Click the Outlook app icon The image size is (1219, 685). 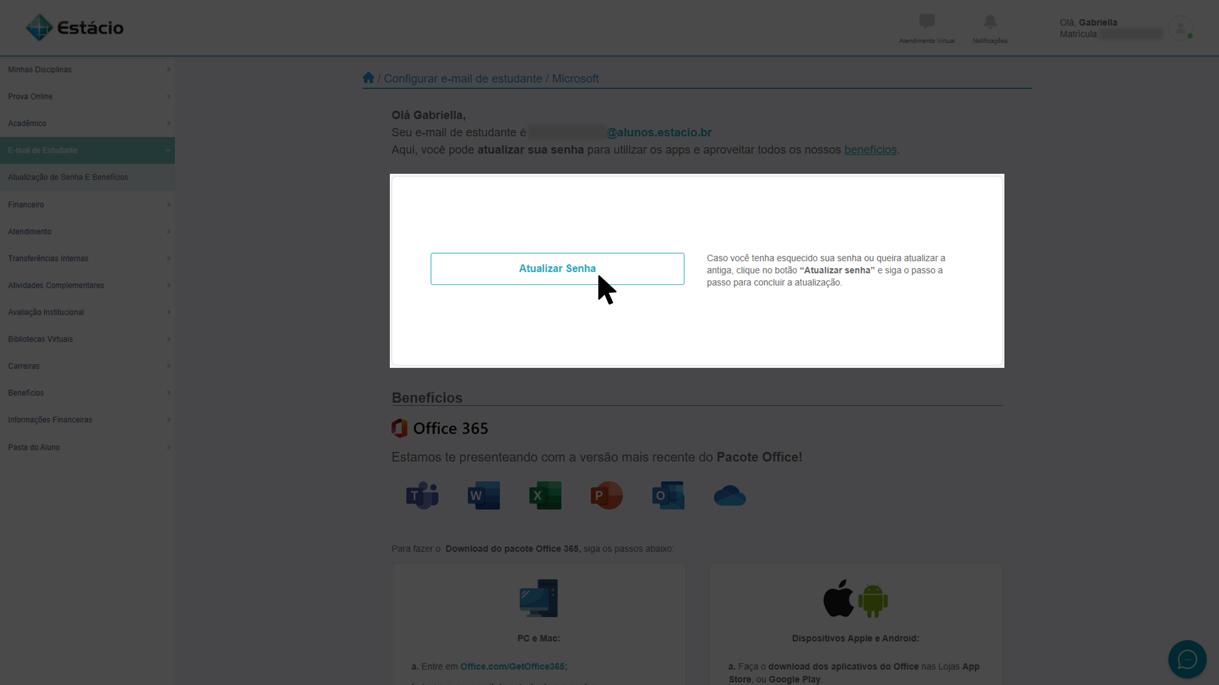click(x=668, y=495)
